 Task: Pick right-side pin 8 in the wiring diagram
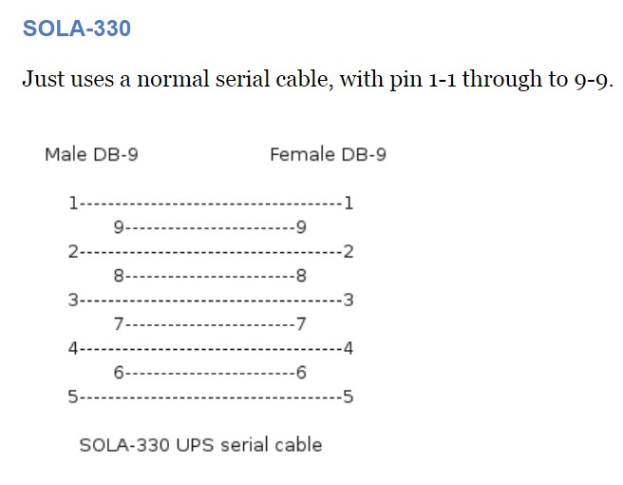tap(301, 277)
